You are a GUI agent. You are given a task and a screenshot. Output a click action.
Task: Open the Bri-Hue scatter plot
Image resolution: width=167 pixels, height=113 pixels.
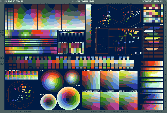(x=126, y=41)
